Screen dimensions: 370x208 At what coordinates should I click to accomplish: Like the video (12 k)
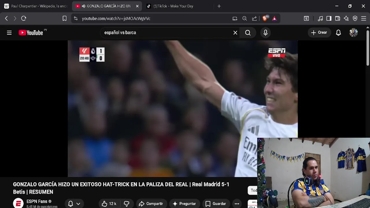point(109,204)
